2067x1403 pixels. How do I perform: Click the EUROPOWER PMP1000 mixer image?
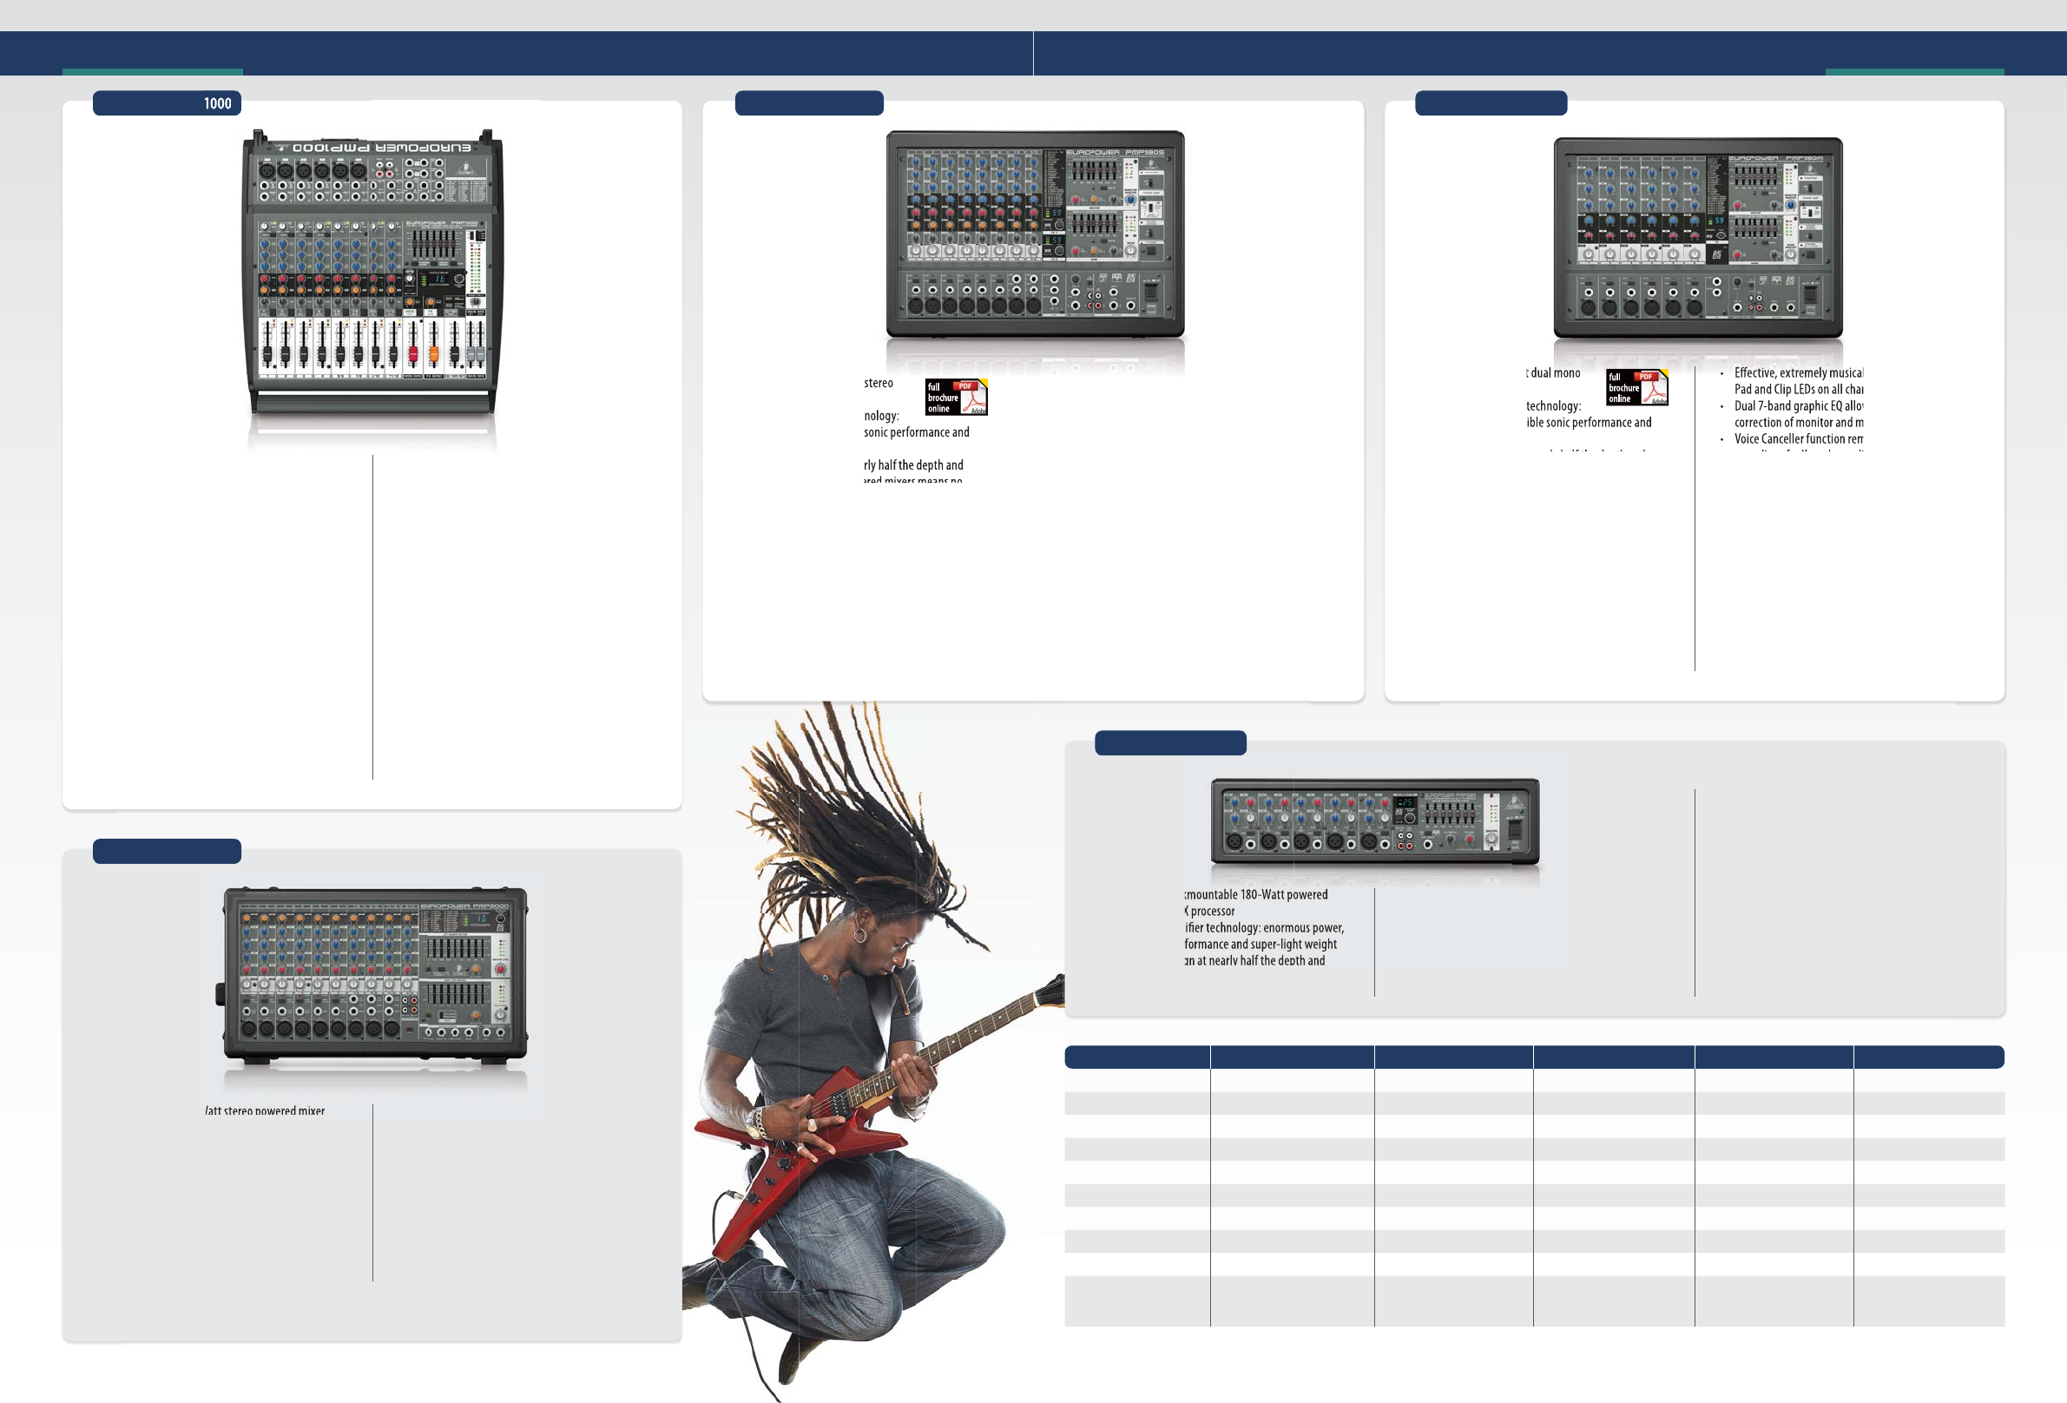[372, 274]
